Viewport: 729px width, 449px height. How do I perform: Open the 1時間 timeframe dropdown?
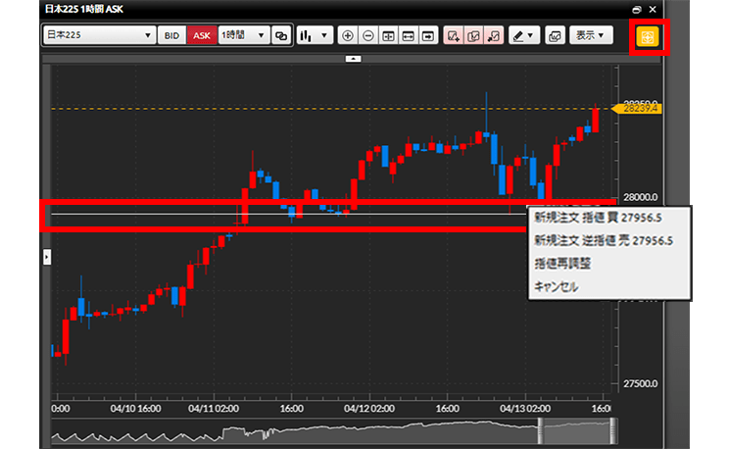pos(244,35)
